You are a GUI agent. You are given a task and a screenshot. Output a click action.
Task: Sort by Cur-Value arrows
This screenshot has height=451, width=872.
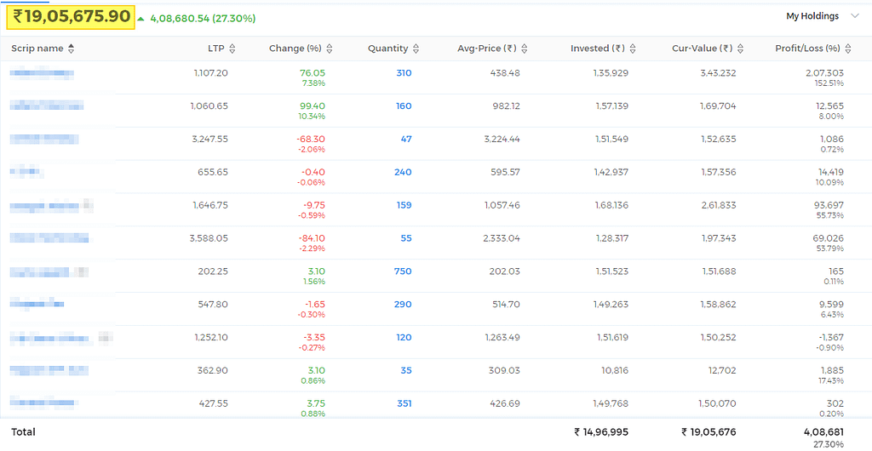pos(740,49)
